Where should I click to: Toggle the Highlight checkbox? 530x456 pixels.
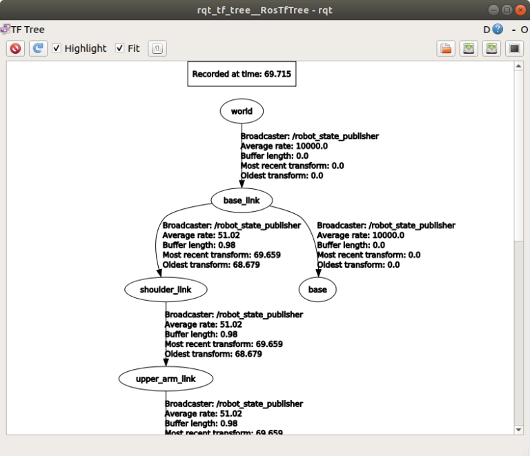[57, 48]
